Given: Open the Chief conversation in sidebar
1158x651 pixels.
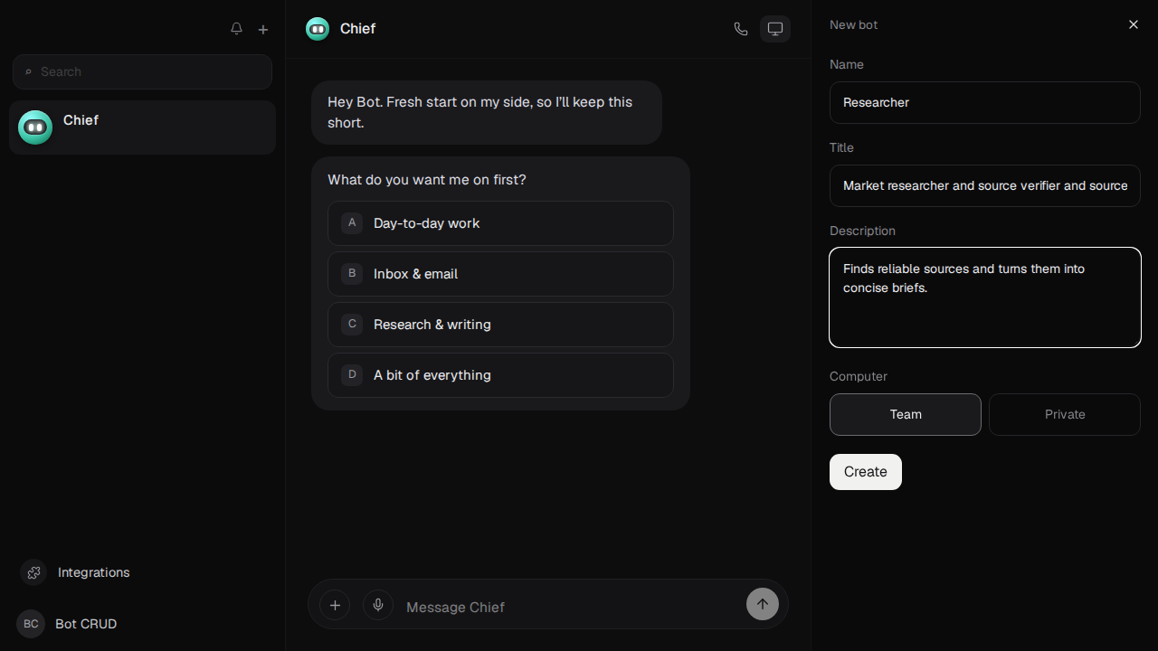Looking at the screenshot, I should point(142,127).
